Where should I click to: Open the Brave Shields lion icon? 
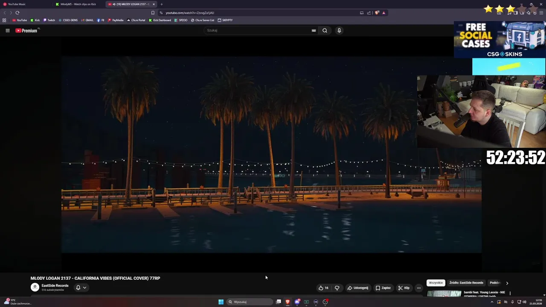377,13
